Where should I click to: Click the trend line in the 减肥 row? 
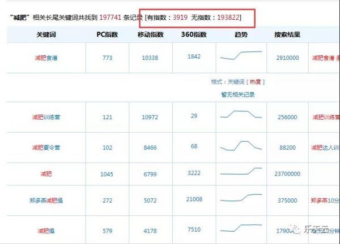point(241,172)
